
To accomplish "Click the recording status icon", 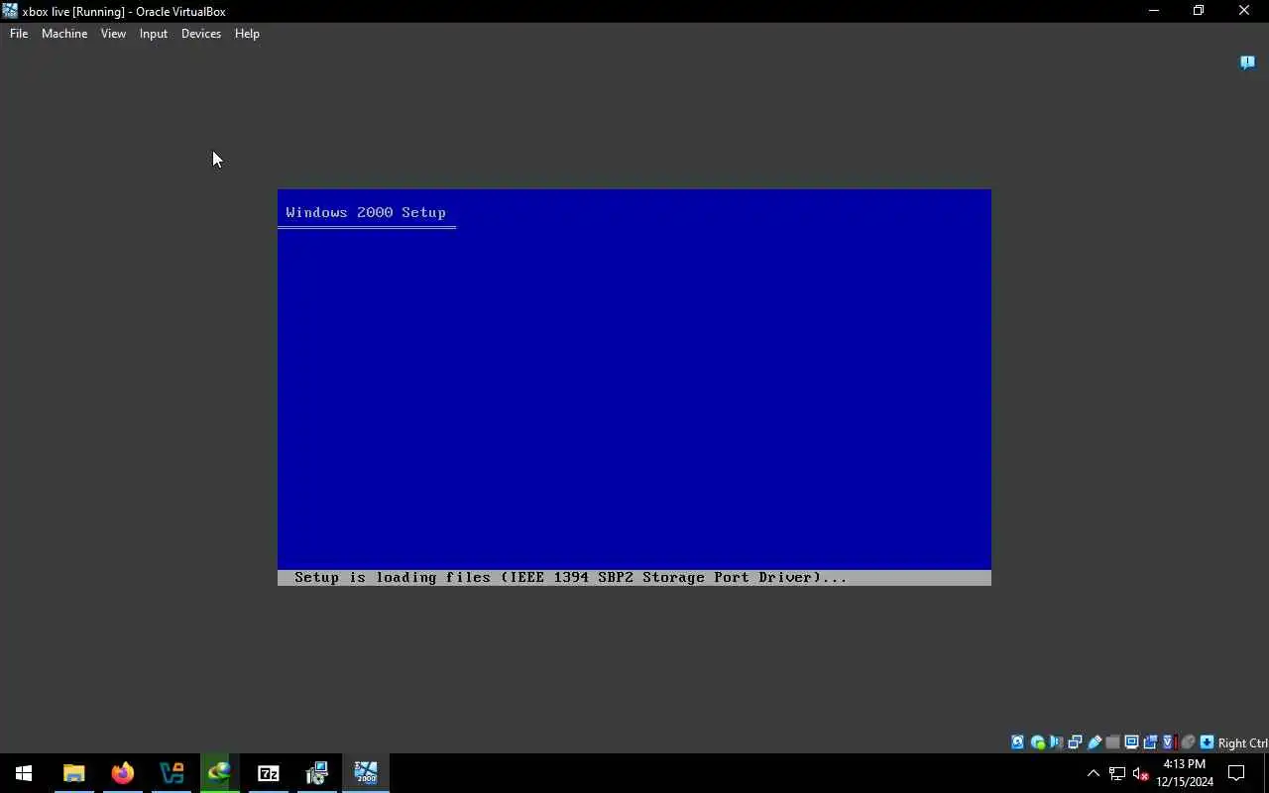I will pos(1150,742).
